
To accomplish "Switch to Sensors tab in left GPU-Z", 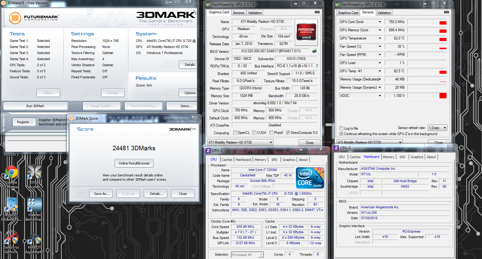I will click(238, 13).
